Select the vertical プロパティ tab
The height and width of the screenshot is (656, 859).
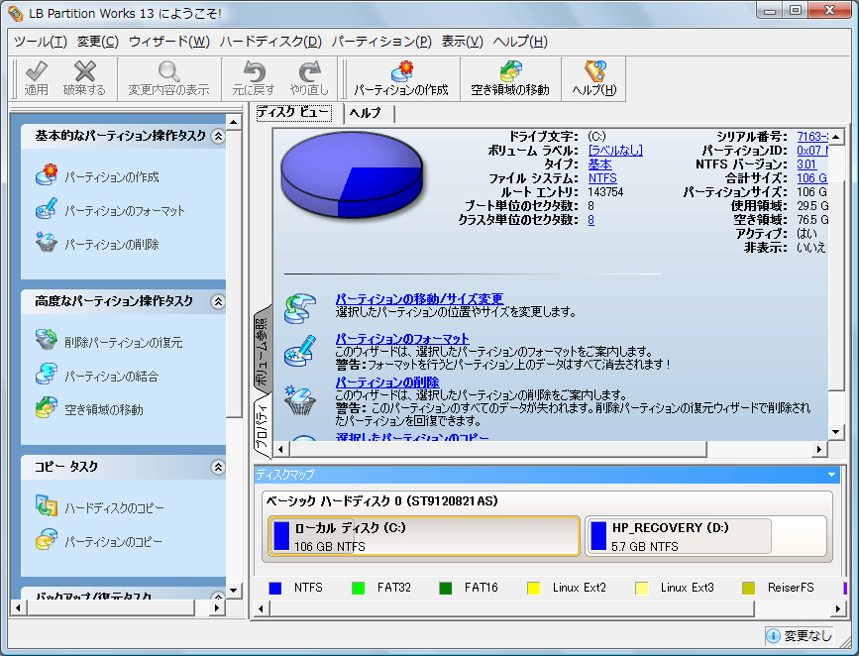pos(263,425)
